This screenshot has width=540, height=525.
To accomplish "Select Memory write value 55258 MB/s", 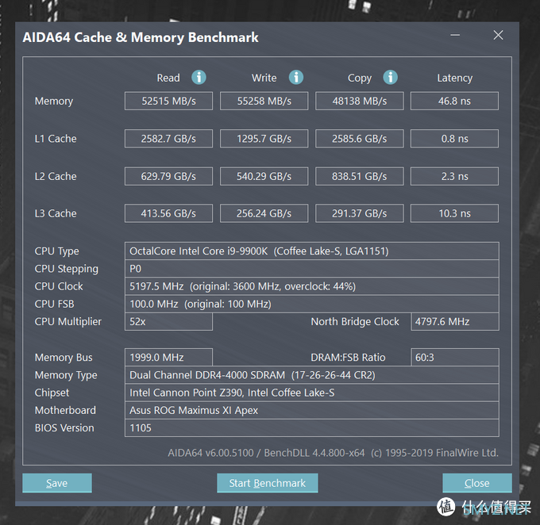I will pos(264,101).
